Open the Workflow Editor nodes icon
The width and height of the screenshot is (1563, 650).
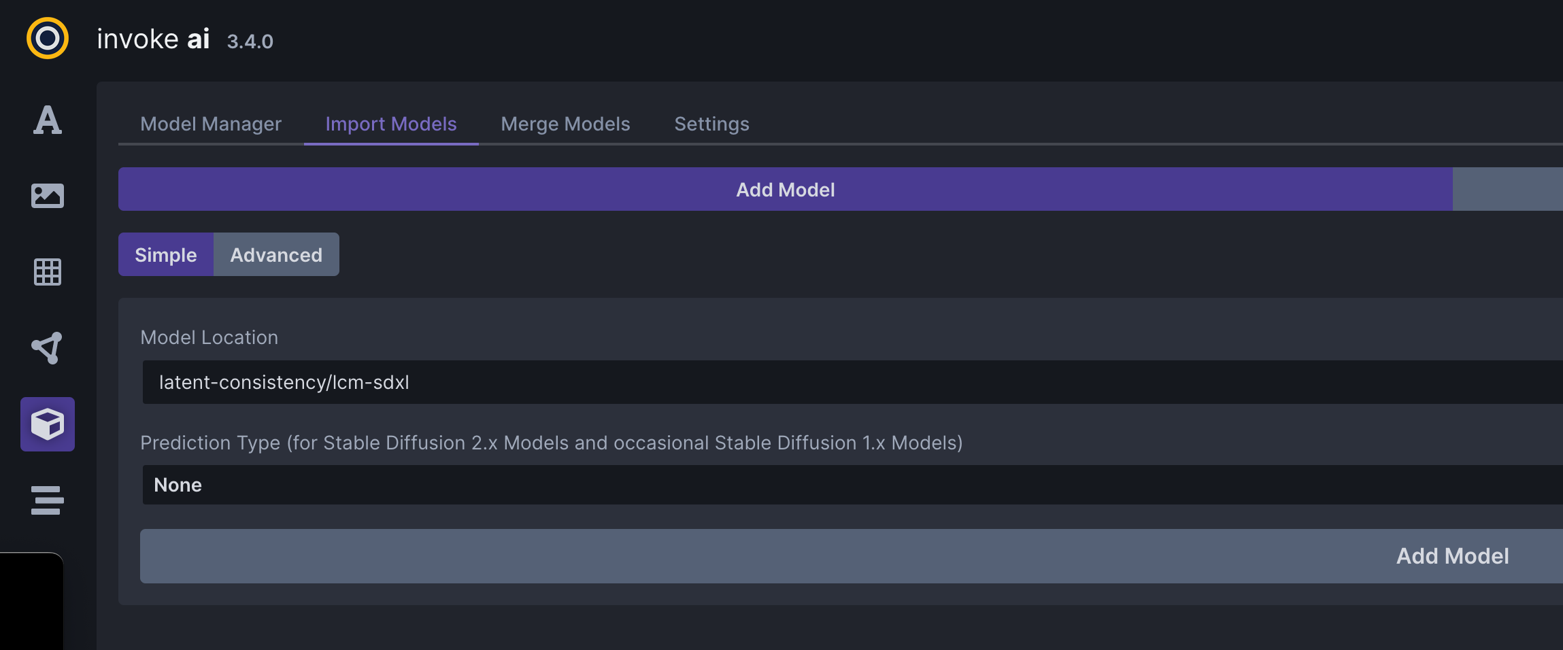(x=47, y=348)
